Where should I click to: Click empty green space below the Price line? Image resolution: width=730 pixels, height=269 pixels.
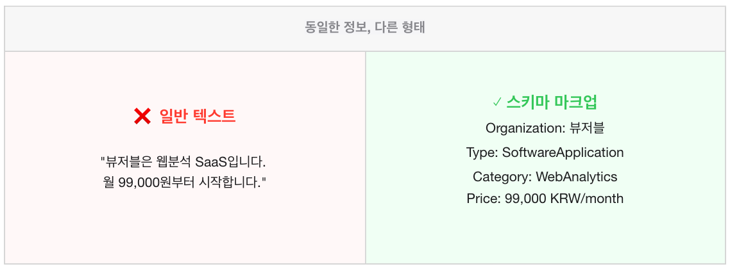545,237
